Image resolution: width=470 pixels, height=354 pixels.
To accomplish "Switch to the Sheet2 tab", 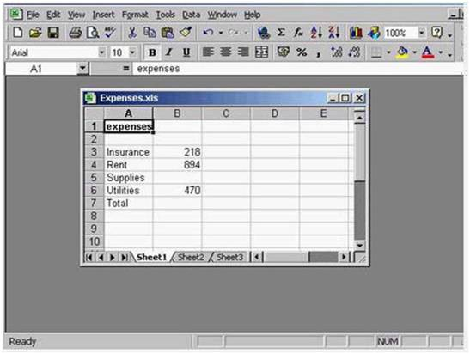I will click(191, 257).
